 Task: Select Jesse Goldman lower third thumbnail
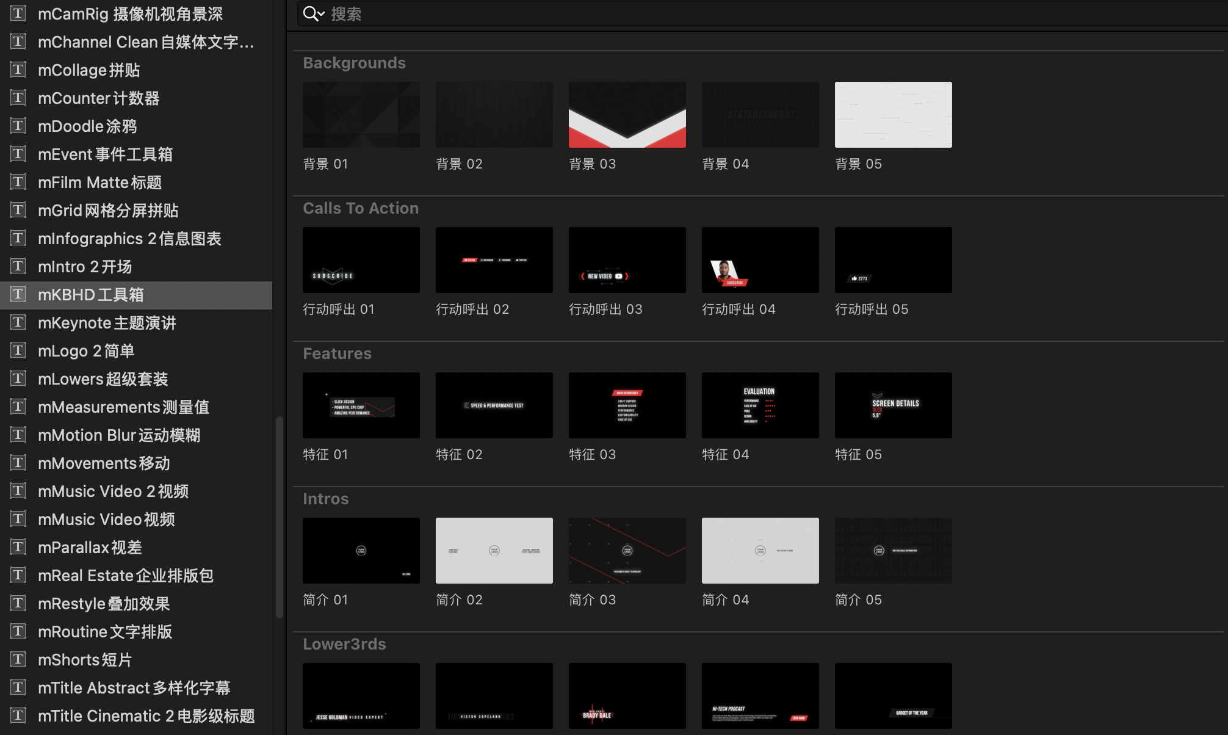(361, 696)
